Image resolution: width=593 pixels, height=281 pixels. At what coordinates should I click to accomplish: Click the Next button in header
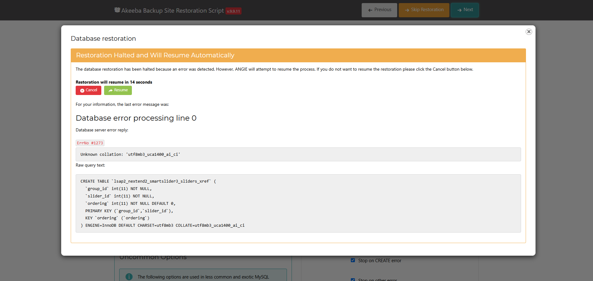(x=465, y=10)
